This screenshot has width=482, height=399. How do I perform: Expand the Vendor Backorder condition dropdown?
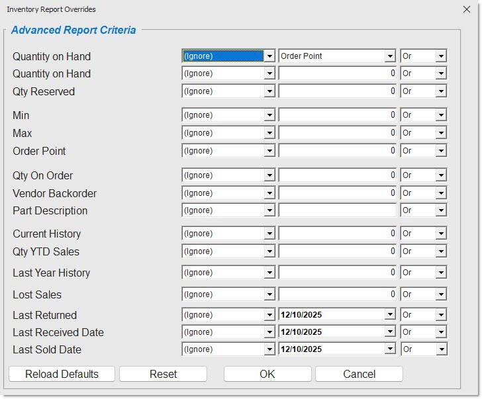(x=269, y=193)
